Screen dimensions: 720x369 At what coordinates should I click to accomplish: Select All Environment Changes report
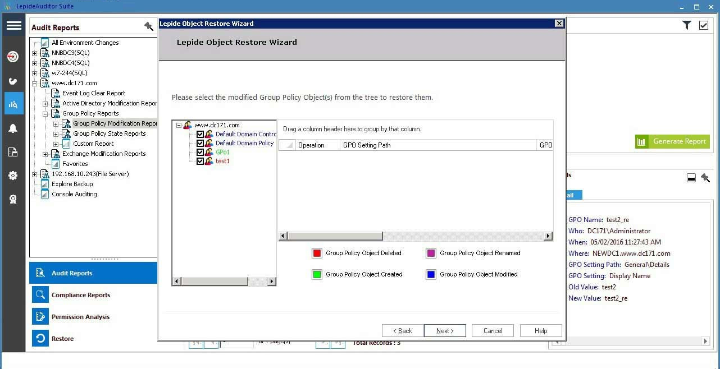(85, 43)
